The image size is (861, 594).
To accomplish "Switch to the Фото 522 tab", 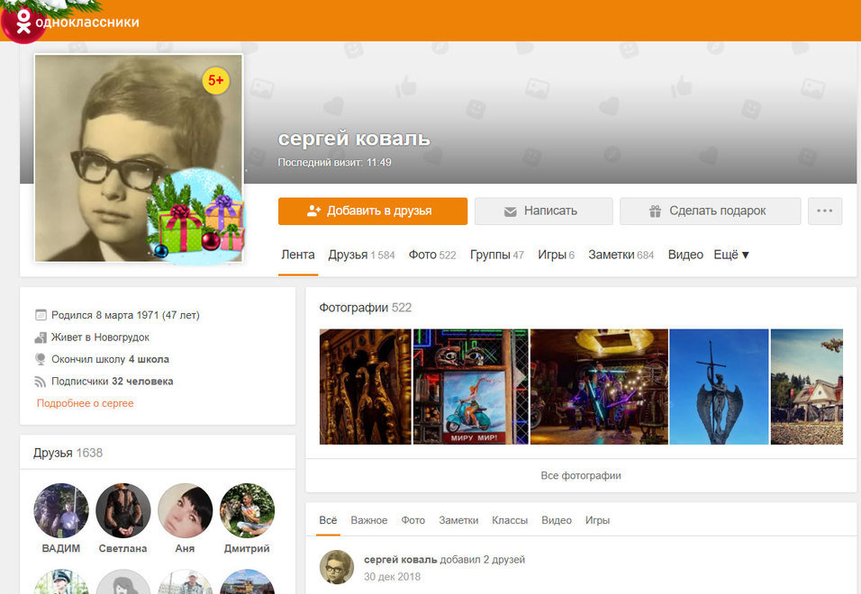I will (432, 255).
